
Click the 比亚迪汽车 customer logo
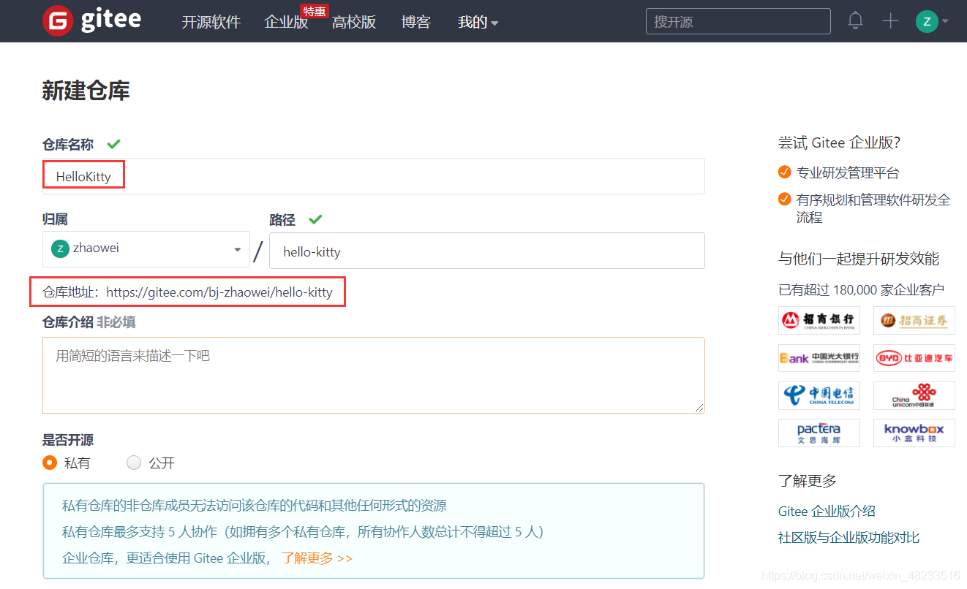coord(914,357)
